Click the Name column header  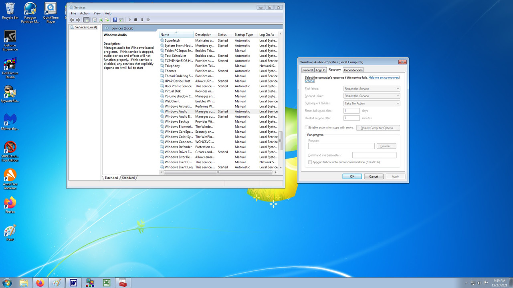click(x=176, y=35)
